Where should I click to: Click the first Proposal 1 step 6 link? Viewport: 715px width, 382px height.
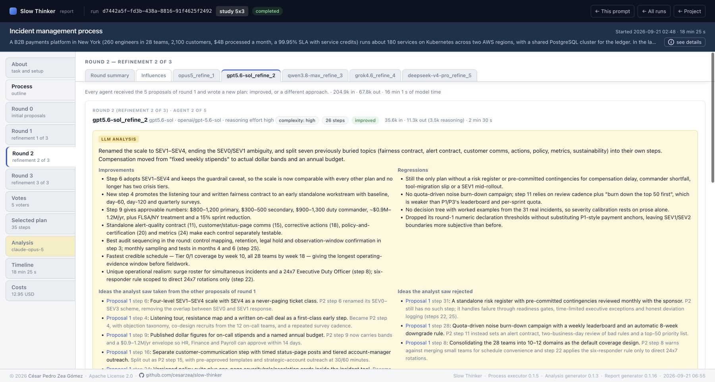(x=118, y=301)
